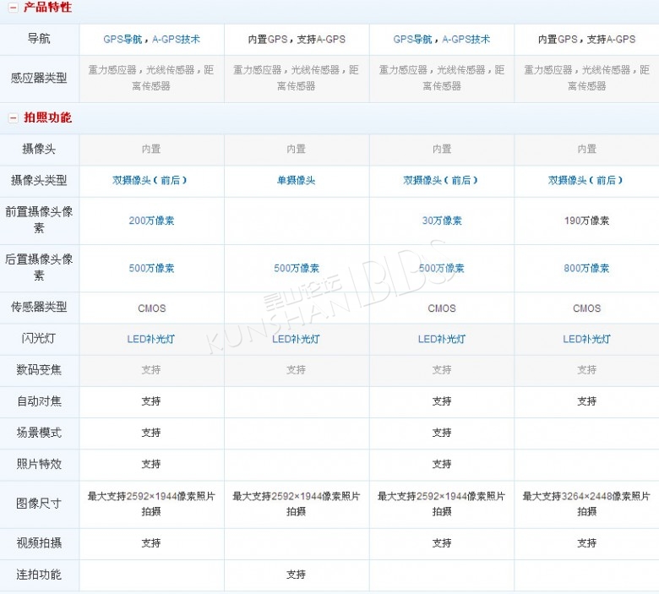Click 双摄像头(前后) link in the first column
This screenshot has width=659, height=594.
(150, 180)
